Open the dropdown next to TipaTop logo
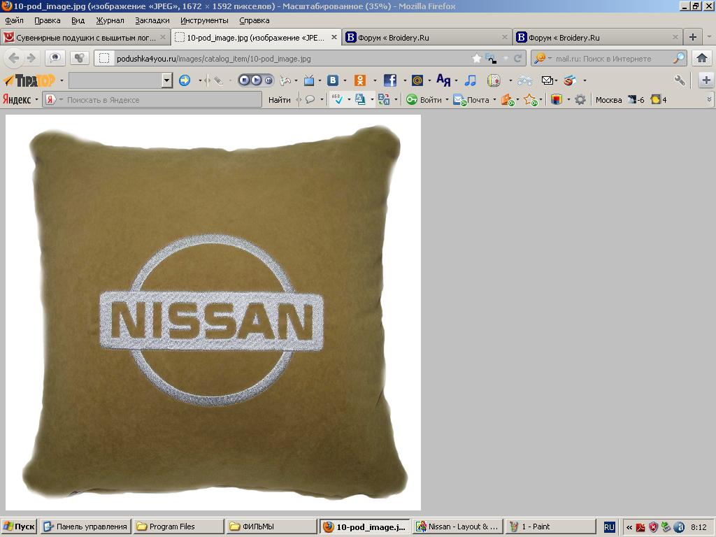The width and height of the screenshot is (716, 537). click(x=62, y=81)
